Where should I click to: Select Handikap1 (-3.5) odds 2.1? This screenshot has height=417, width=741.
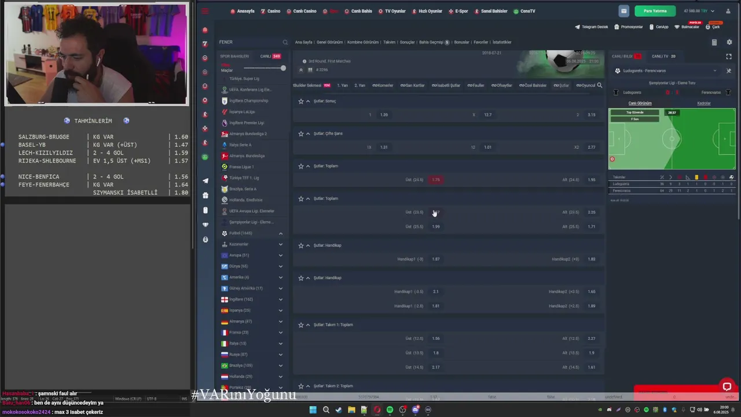point(436,291)
